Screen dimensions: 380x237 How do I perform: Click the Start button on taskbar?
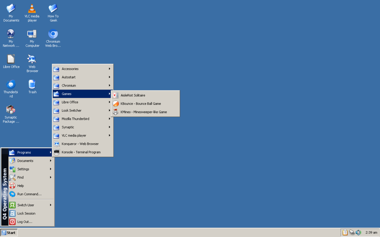click(9, 233)
